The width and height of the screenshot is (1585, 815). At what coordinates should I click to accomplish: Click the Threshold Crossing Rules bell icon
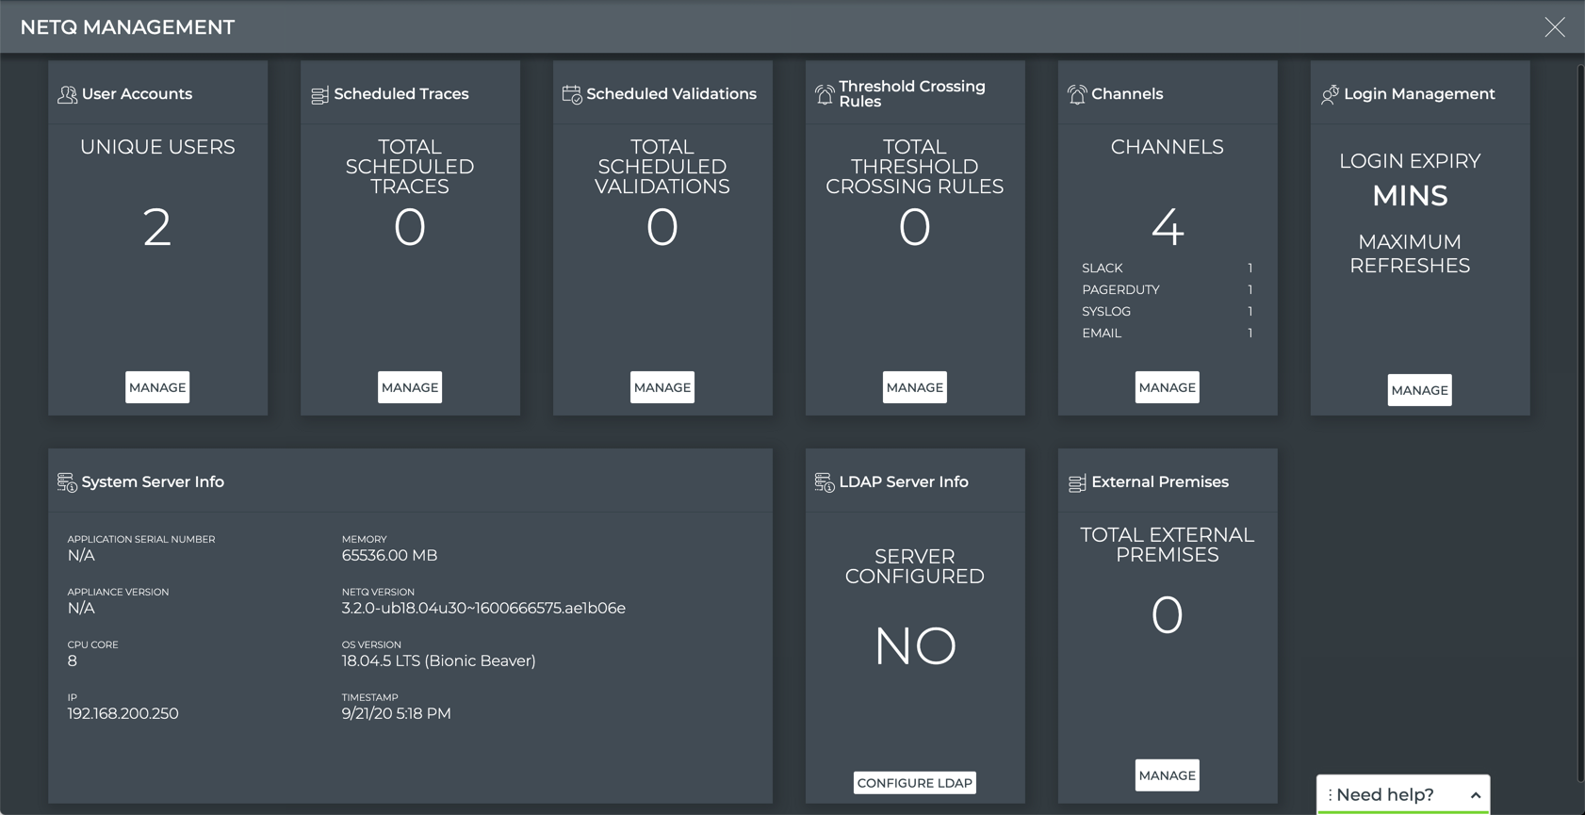[x=825, y=94]
